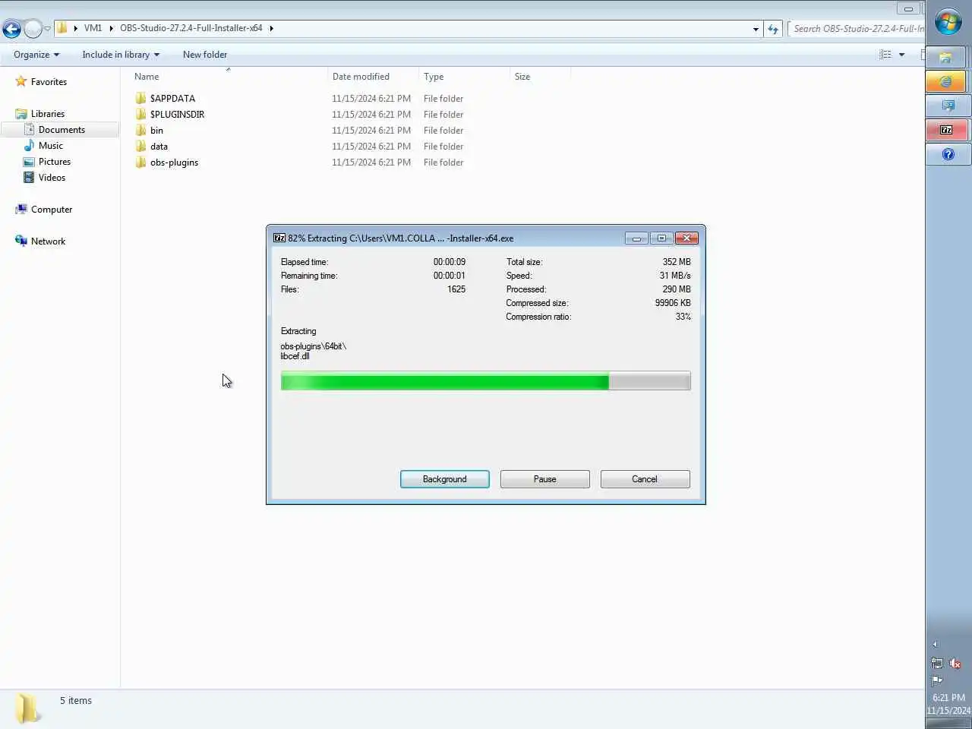Image resolution: width=972 pixels, height=729 pixels.
Task: Click the Background button in 7-Zip dialog
Action: (445, 479)
